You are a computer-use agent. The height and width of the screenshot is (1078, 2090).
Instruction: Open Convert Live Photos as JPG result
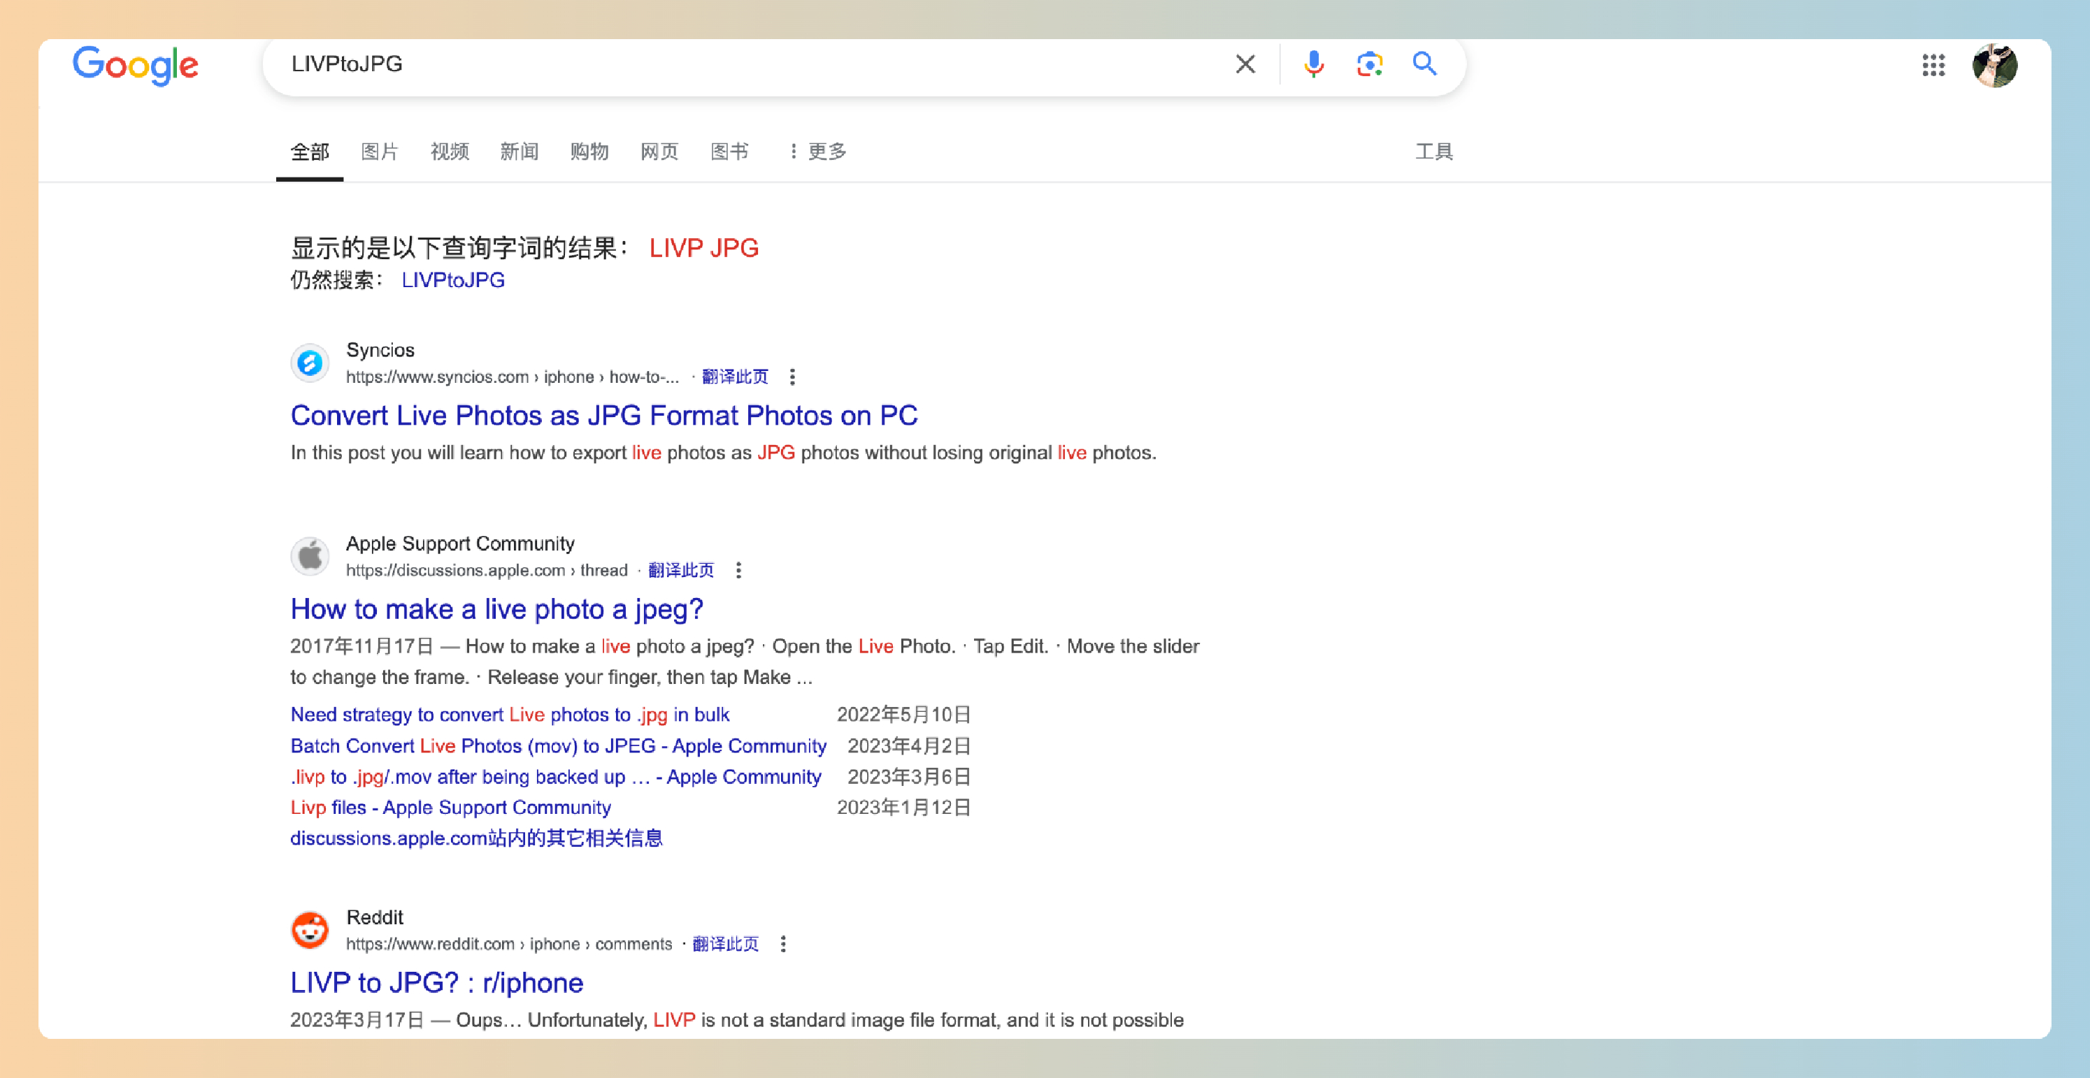point(603,416)
